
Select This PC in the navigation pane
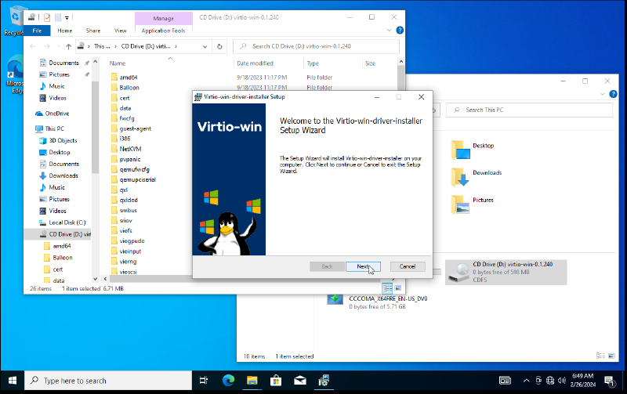point(54,128)
